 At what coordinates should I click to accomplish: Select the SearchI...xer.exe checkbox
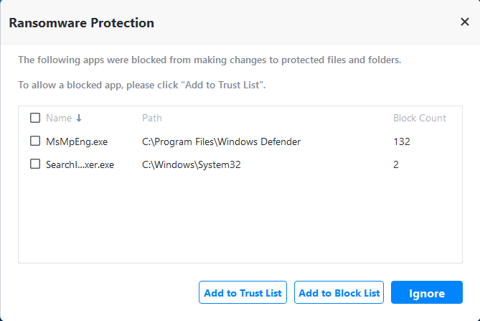[x=35, y=164]
